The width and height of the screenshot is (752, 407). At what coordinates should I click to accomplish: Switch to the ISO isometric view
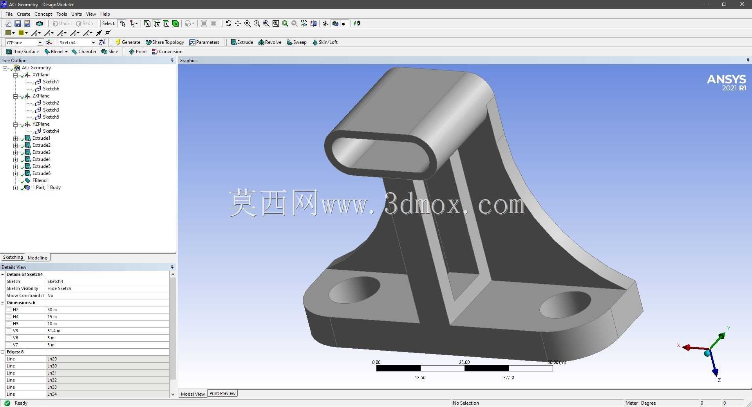click(304, 23)
